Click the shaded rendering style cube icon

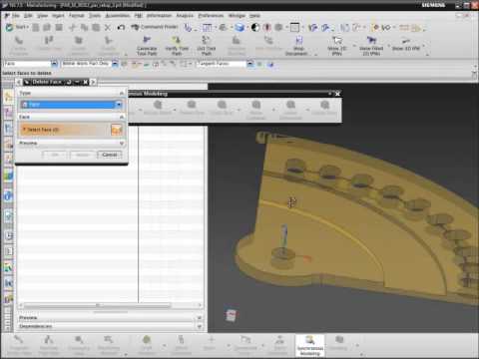pos(239,27)
